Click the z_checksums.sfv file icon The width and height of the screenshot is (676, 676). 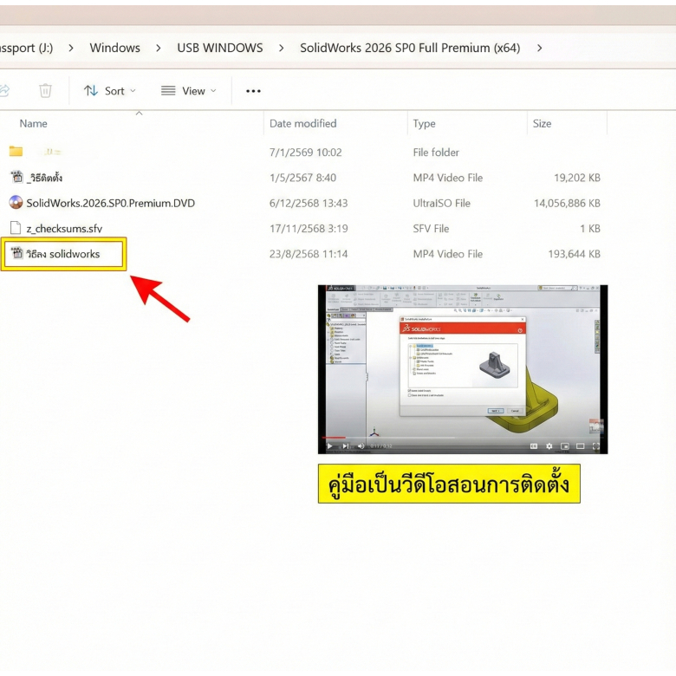[x=16, y=229]
